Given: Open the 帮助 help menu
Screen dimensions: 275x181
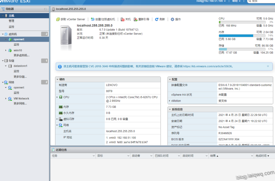Looking at the screenshot, I should coord(237,1).
